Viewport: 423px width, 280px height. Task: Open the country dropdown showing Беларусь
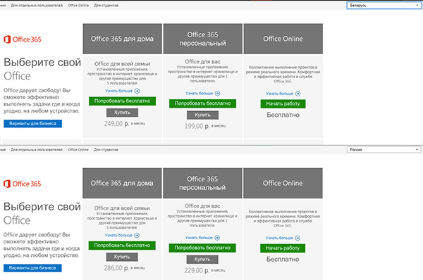tap(384, 6)
